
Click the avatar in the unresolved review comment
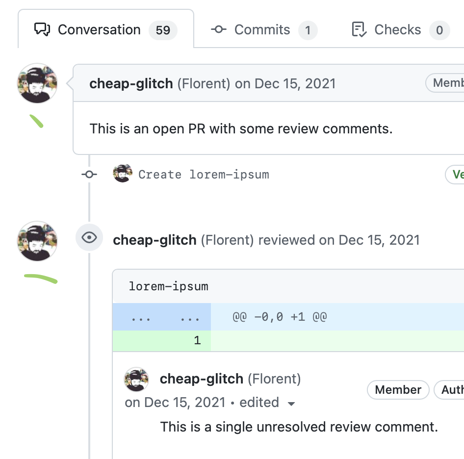pyautogui.click(x=136, y=379)
